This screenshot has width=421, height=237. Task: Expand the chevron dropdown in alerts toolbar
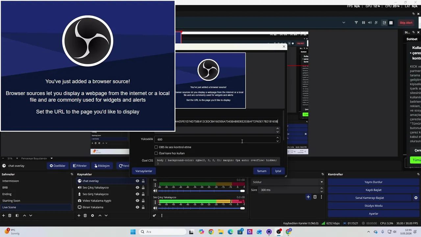pos(344,23)
